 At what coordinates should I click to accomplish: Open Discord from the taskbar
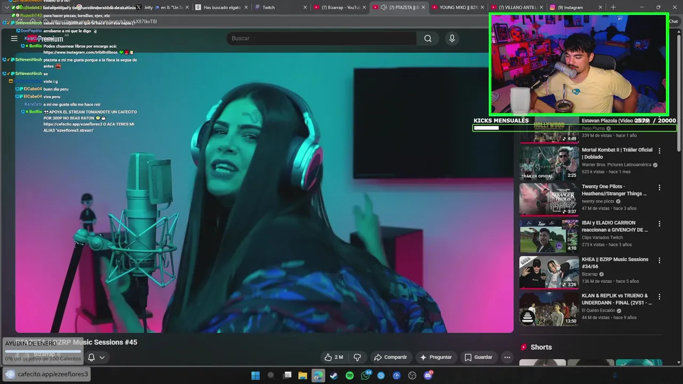[428, 375]
